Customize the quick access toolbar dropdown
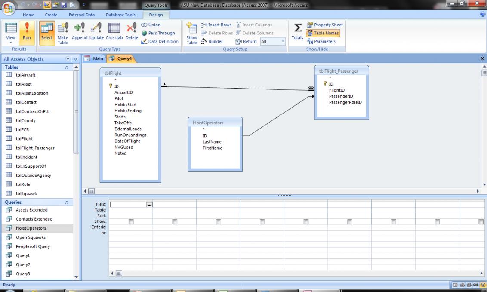 (83, 5)
